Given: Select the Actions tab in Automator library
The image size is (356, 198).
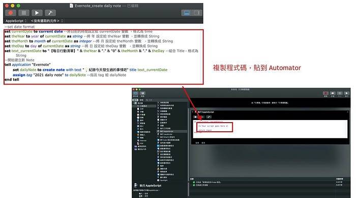Looking at the screenshot, I should point(135,100).
